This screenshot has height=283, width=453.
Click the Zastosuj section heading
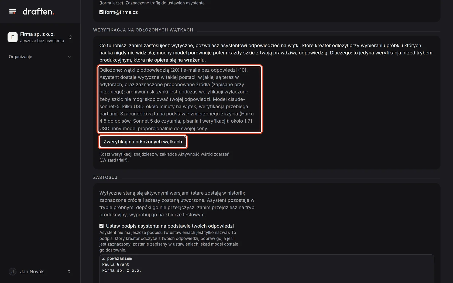[x=105, y=177]
